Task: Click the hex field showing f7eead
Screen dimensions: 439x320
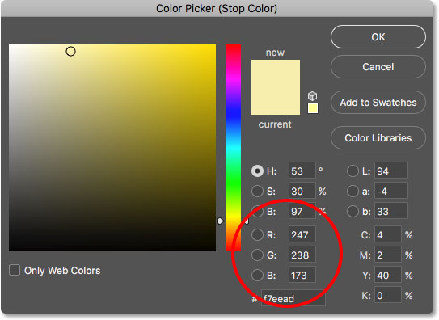Action: tap(293, 298)
